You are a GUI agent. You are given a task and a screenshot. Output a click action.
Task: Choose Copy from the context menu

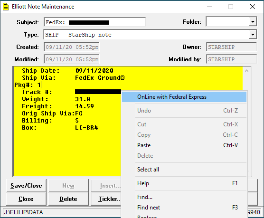click(x=184, y=135)
